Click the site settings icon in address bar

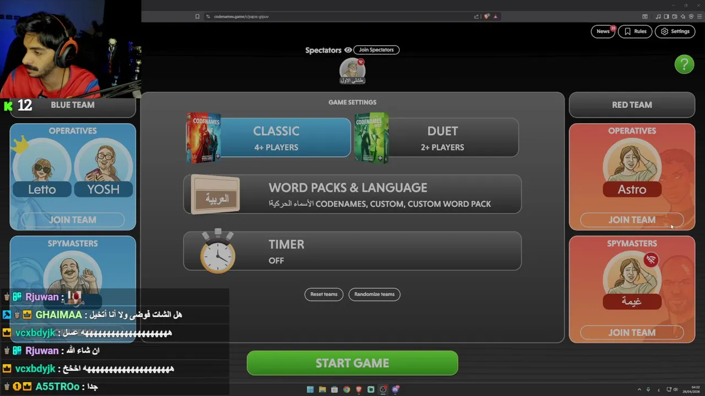(208, 16)
